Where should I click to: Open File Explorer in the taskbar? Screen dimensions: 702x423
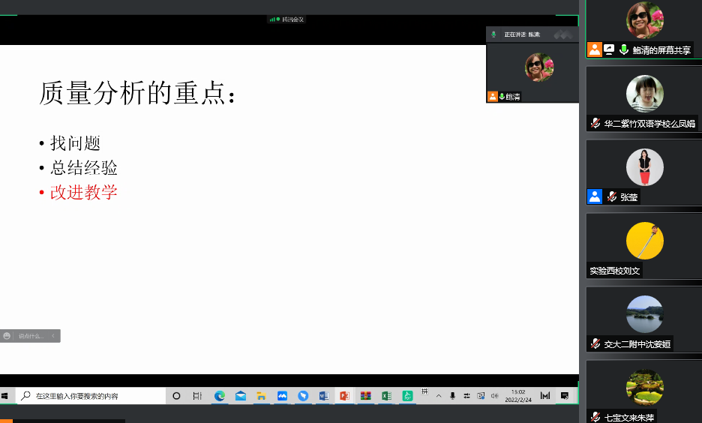click(x=262, y=395)
